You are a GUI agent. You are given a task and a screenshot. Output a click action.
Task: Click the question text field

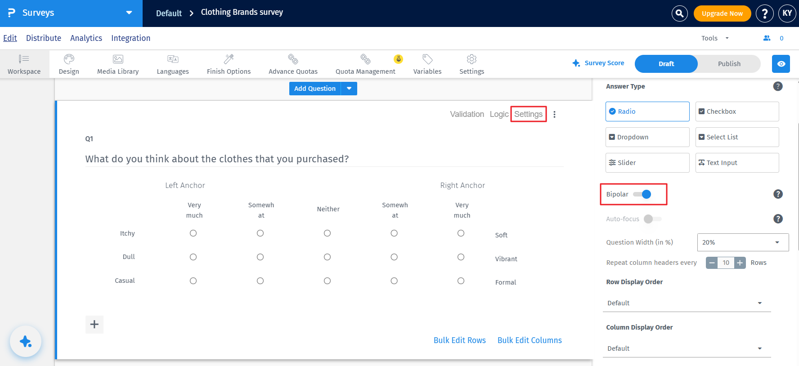coord(324,159)
